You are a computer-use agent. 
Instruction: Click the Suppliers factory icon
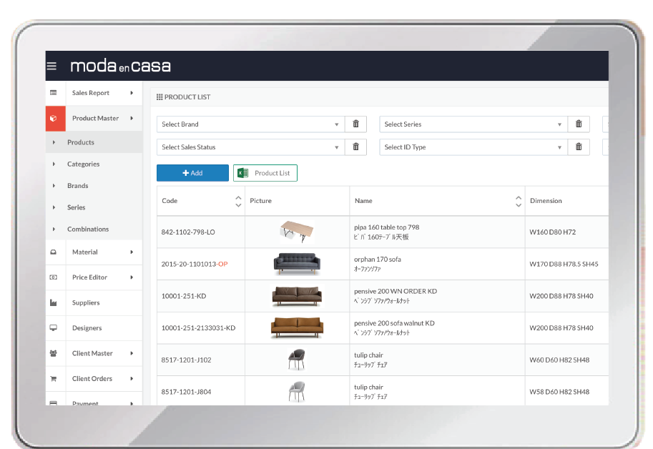click(54, 302)
